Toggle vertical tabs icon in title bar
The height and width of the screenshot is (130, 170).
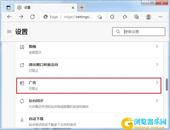(8, 8)
